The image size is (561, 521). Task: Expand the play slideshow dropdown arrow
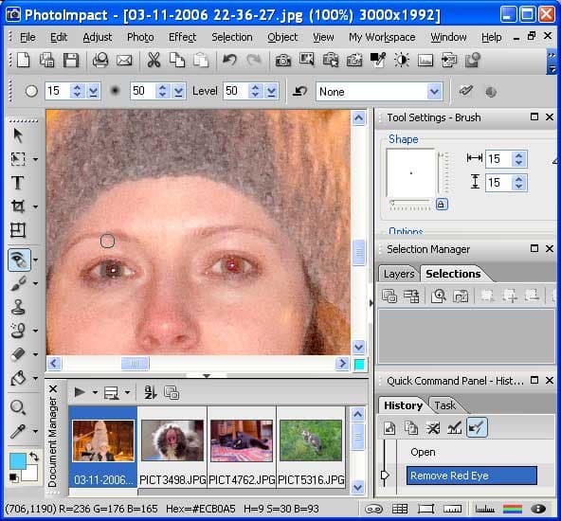click(x=95, y=392)
